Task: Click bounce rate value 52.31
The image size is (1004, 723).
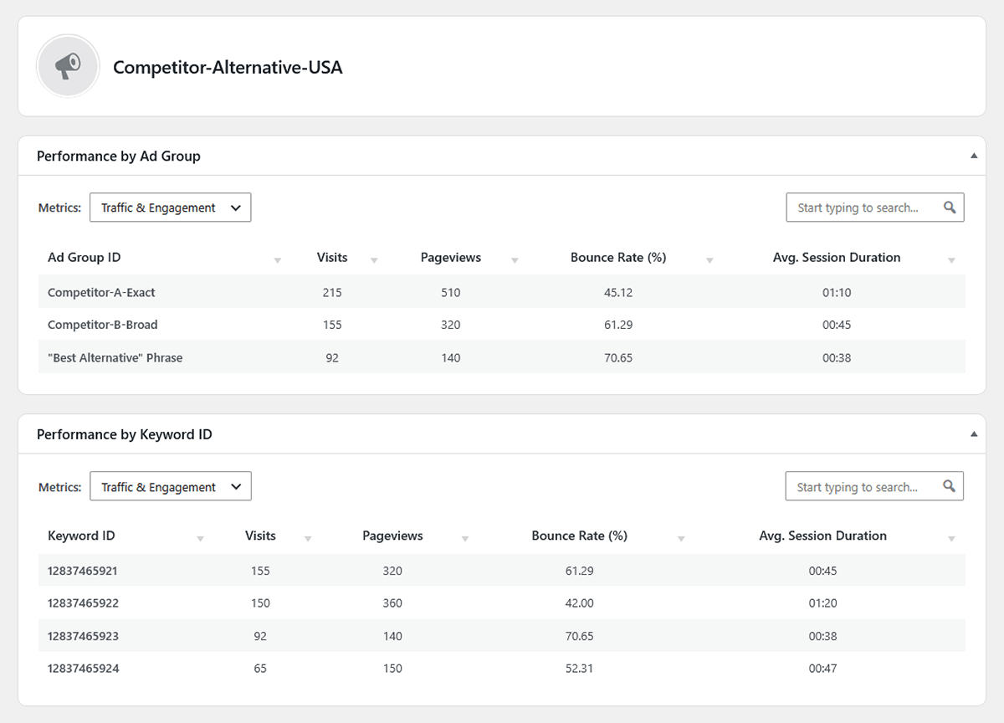Action: [579, 669]
